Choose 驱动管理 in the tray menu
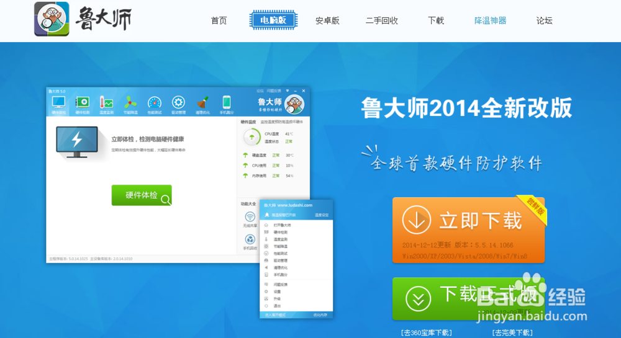Image resolution: width=621 pixels, height=338 pixels. pyautogui.click(x=281, y=260)
